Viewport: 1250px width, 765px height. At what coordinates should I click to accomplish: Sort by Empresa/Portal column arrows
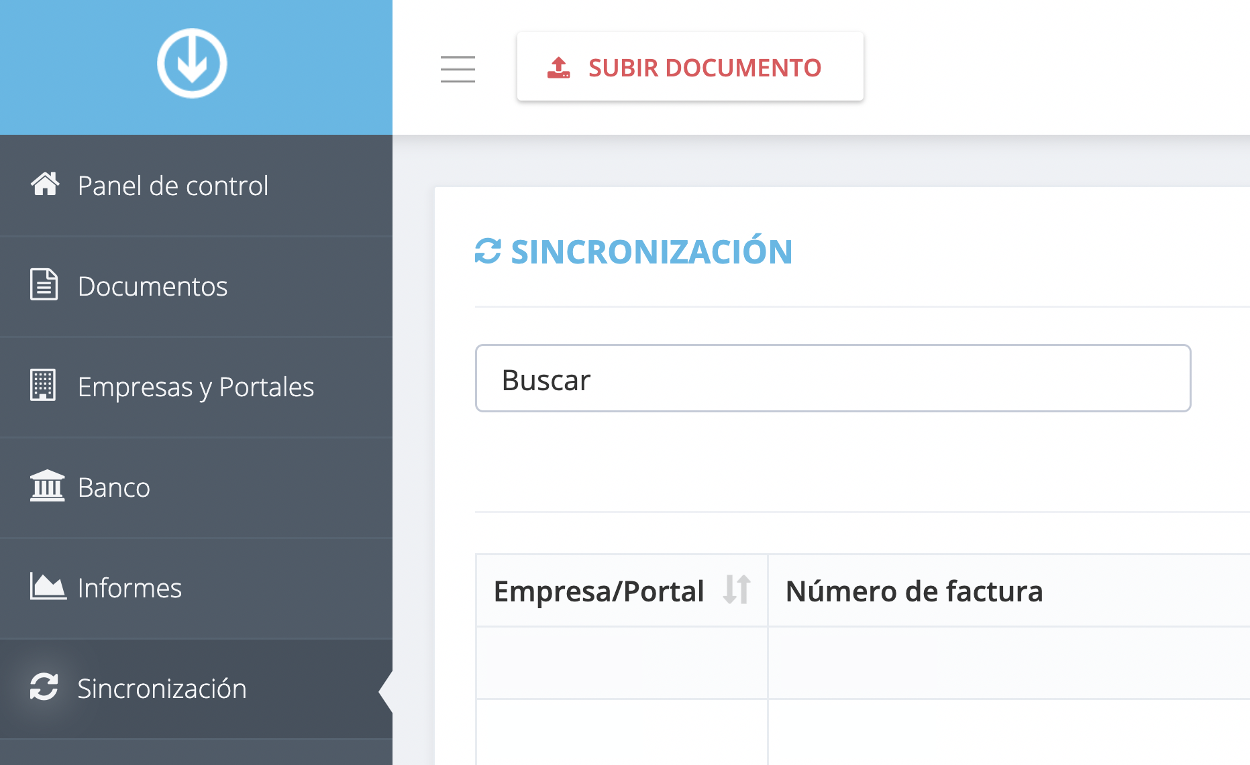737,590
